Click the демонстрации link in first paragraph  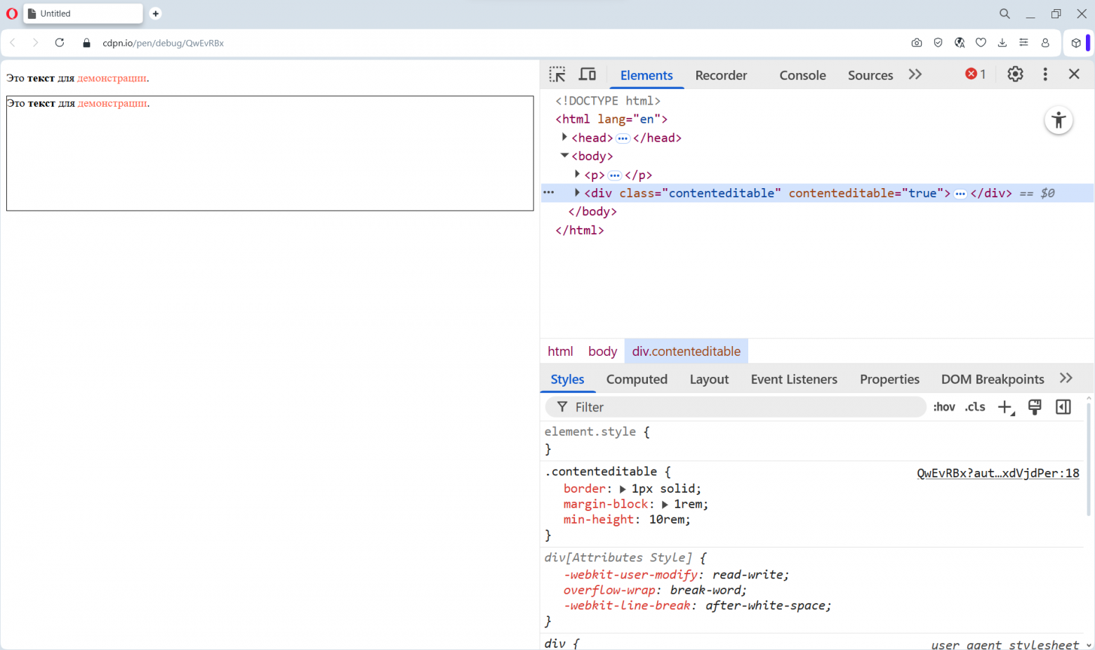112,78
